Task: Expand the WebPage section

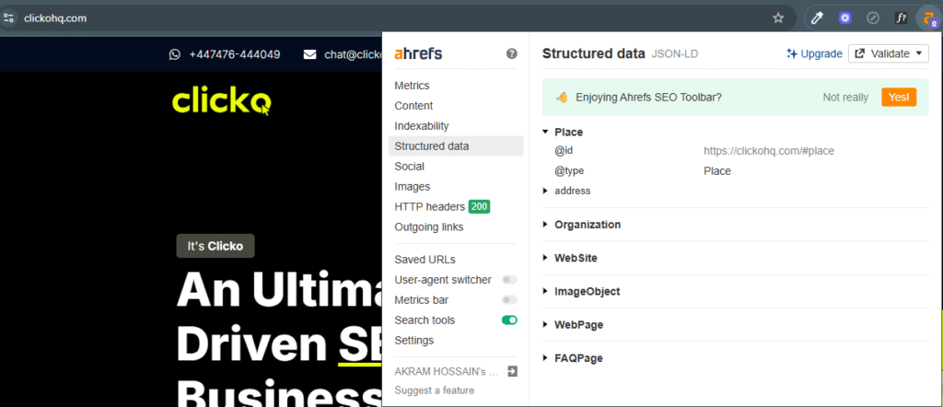Action: [545, 325]
